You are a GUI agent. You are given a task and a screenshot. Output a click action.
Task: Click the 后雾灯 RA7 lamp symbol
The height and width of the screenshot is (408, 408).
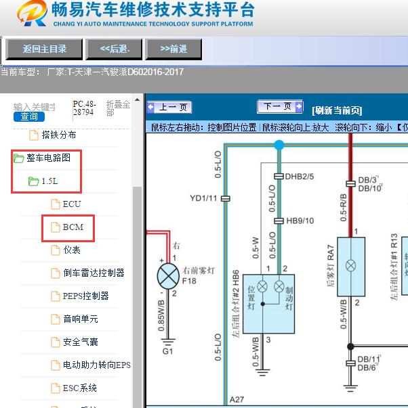pos(350,266)
